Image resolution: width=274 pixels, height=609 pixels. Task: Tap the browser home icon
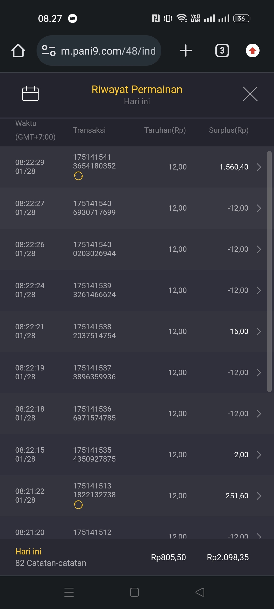(18, 50)
